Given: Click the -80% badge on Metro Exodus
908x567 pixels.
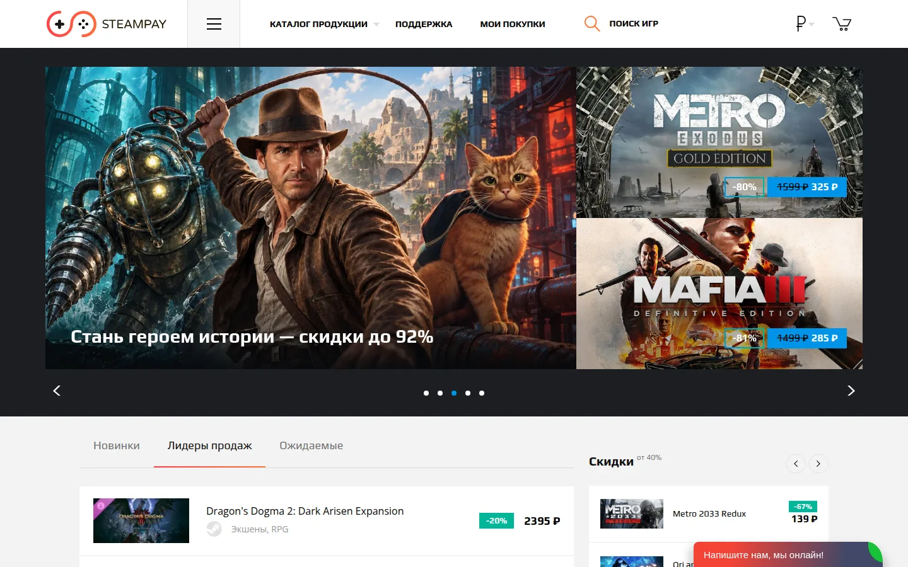Looking at the screenshot, I should coord(744,187).
